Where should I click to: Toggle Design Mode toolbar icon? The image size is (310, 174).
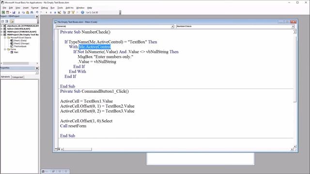[59, 13]
